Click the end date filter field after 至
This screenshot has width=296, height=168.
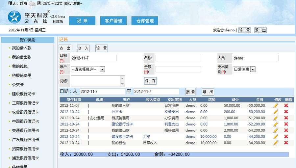tap(156, 92)
